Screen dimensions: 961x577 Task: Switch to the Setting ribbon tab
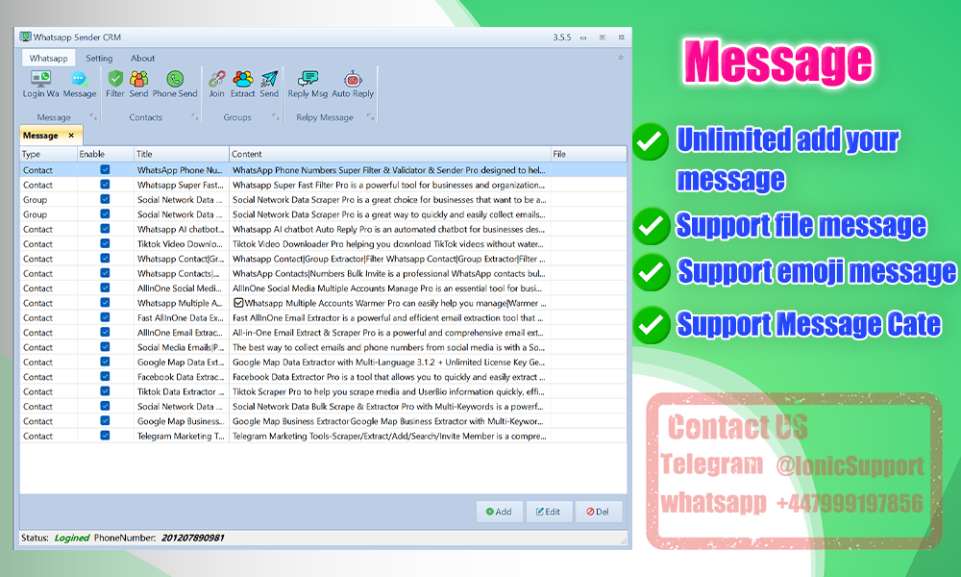point(99,59)
